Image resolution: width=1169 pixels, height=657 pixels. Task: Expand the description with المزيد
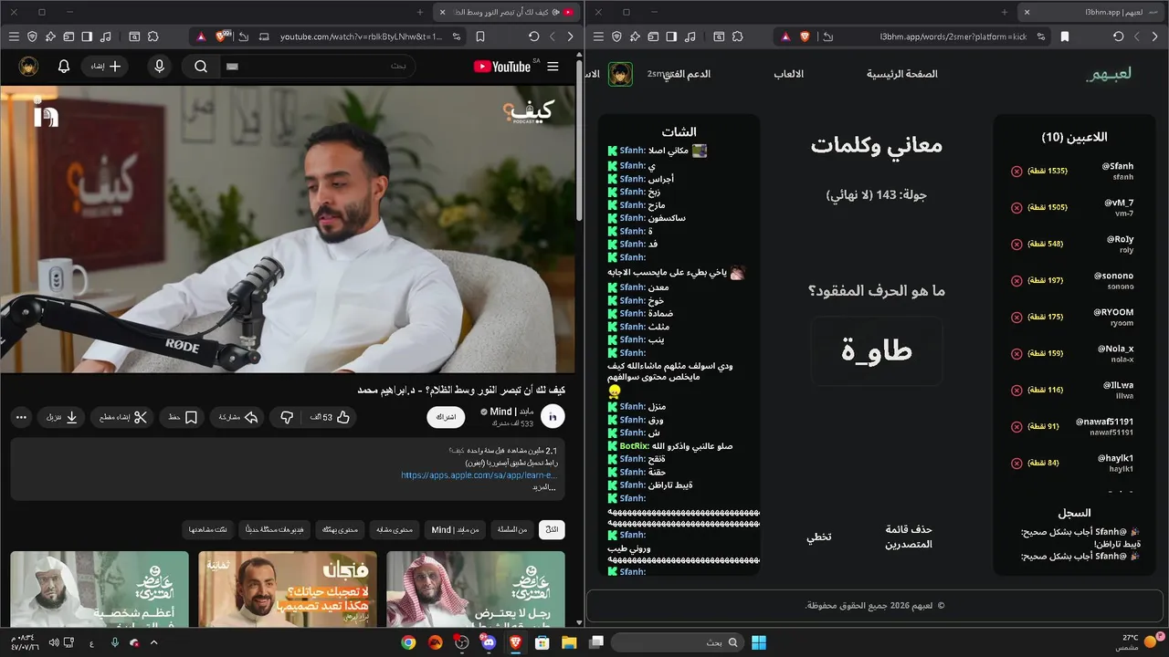point(544,487)
